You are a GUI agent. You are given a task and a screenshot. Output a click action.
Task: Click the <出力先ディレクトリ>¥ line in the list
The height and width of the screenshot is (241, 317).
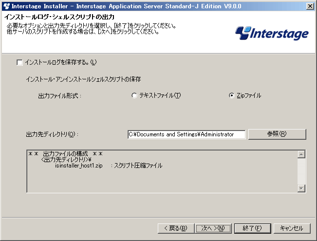pos(66,160)
